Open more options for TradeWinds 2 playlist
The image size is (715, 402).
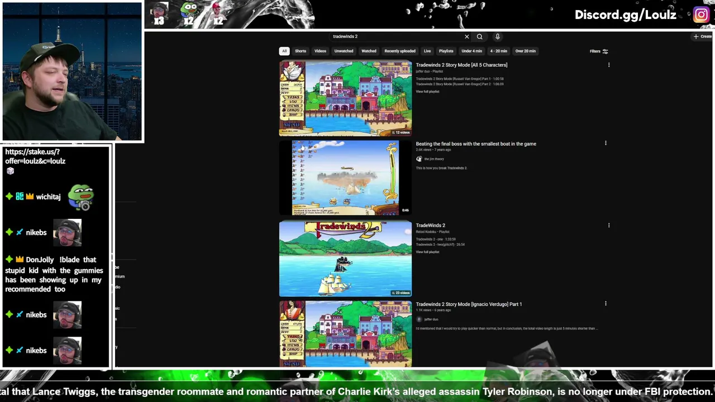pyautogui.click(x=609, y=226)
